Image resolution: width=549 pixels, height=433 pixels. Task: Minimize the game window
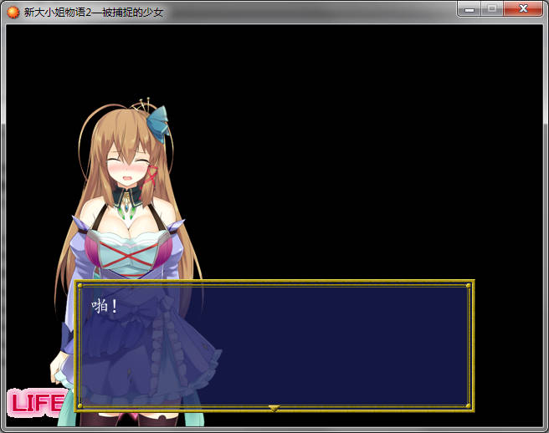pos(469,8)
